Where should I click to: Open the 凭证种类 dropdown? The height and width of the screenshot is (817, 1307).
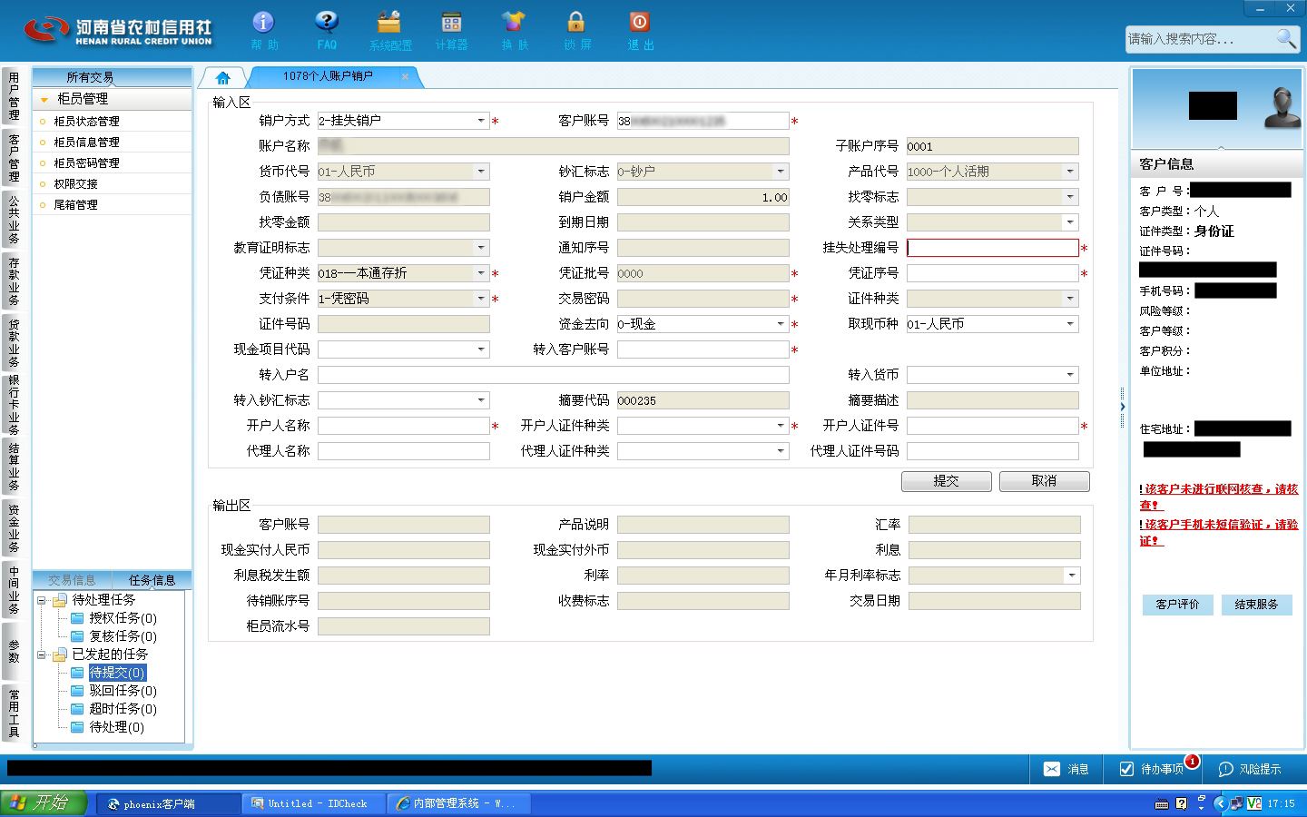click(x=481, y=273)
